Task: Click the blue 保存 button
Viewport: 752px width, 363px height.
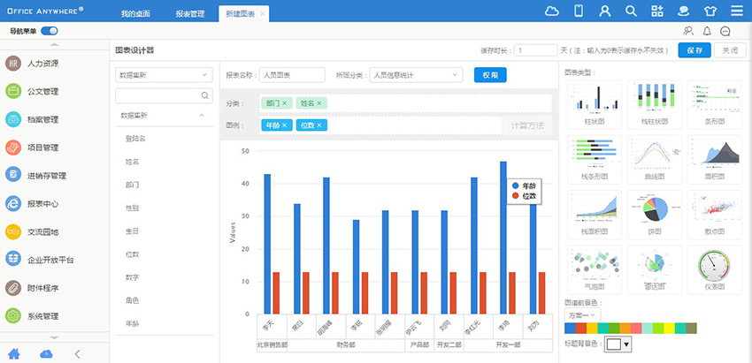Action: click(694, 51)
